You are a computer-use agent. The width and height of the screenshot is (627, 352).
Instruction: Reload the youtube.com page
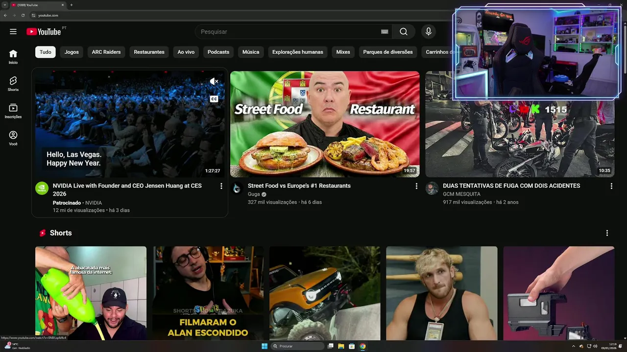[23, 15]
